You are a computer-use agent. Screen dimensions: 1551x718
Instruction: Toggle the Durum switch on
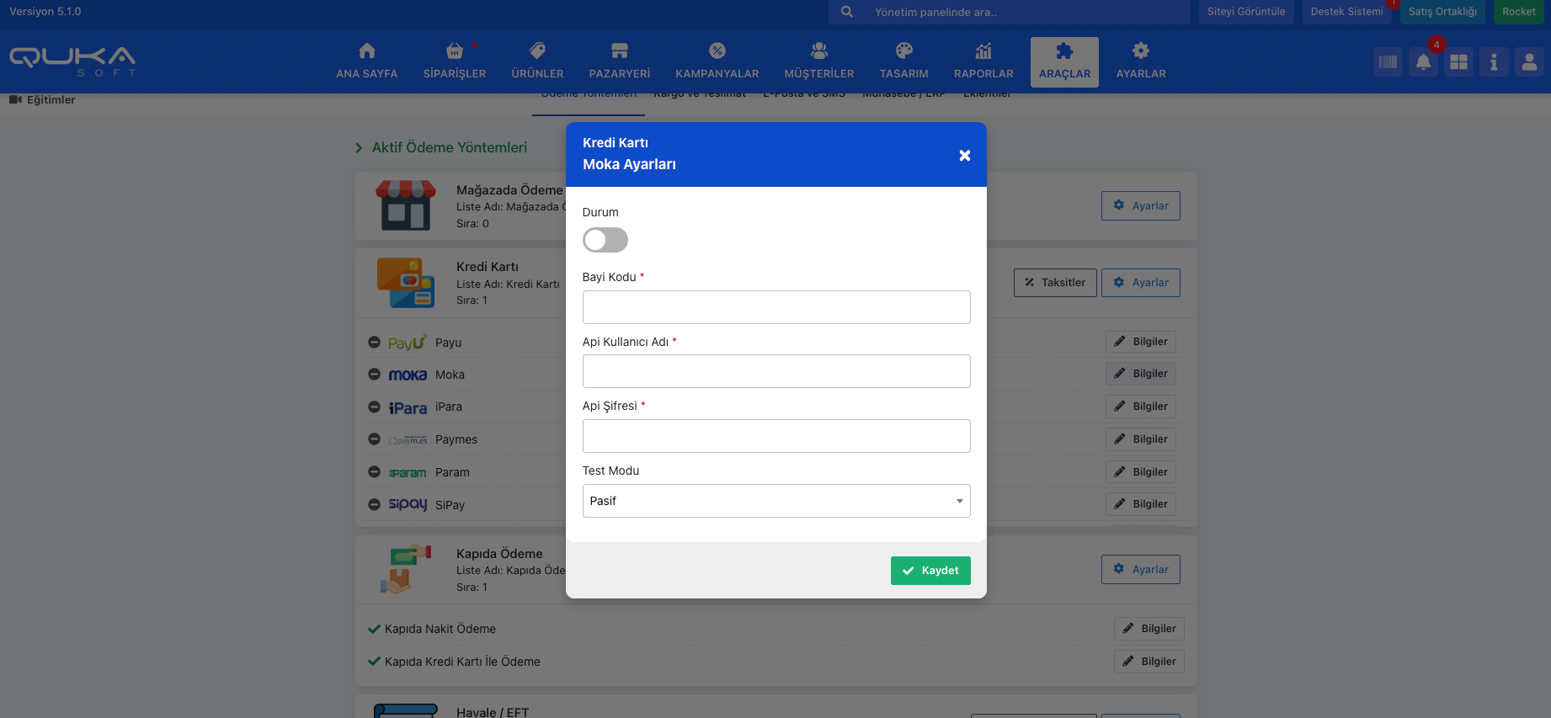pyautogui.click(x=605, y=240)
